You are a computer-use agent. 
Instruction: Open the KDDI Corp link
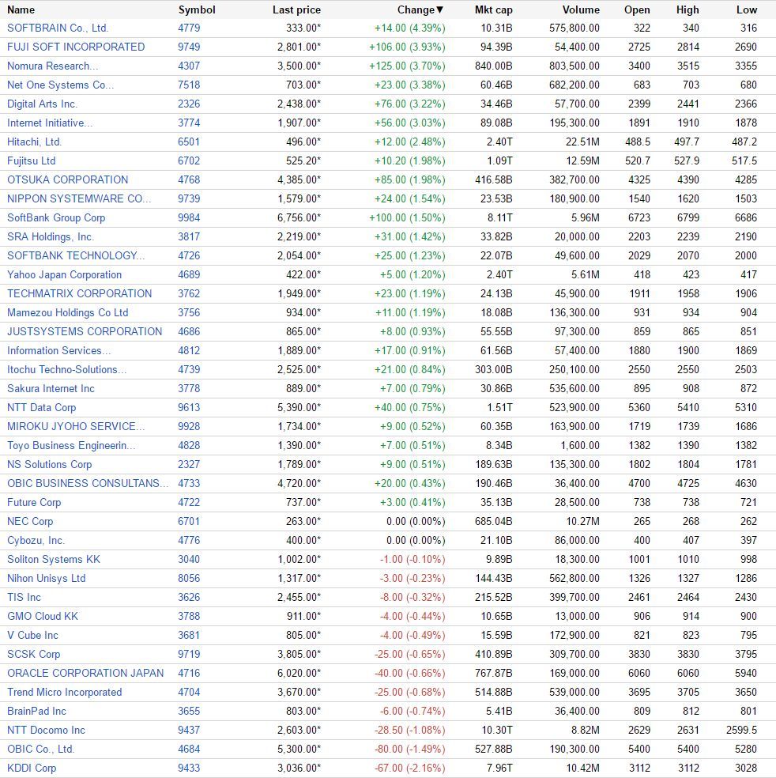32,768
